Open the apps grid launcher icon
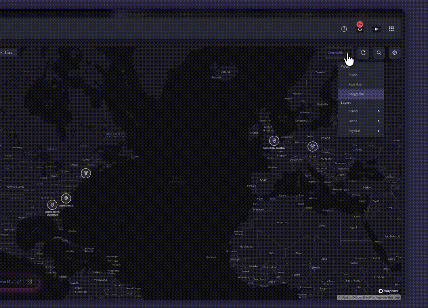The image size is (428, 308). (x=392, y=29)
